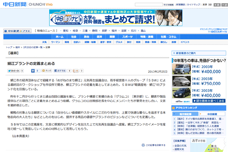The image size is (228, 152).
Task: Click the printer icon to print article
Action: coord(143,145)
